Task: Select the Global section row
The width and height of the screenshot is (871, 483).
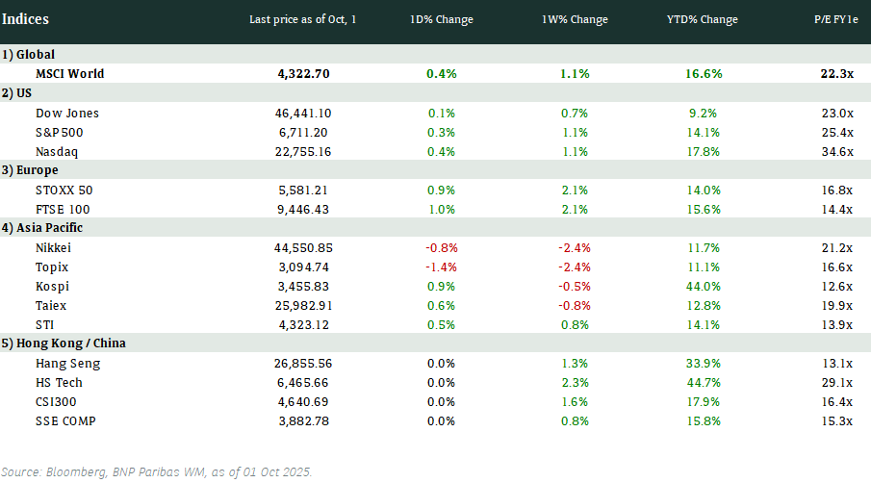Action: [29, 55]
